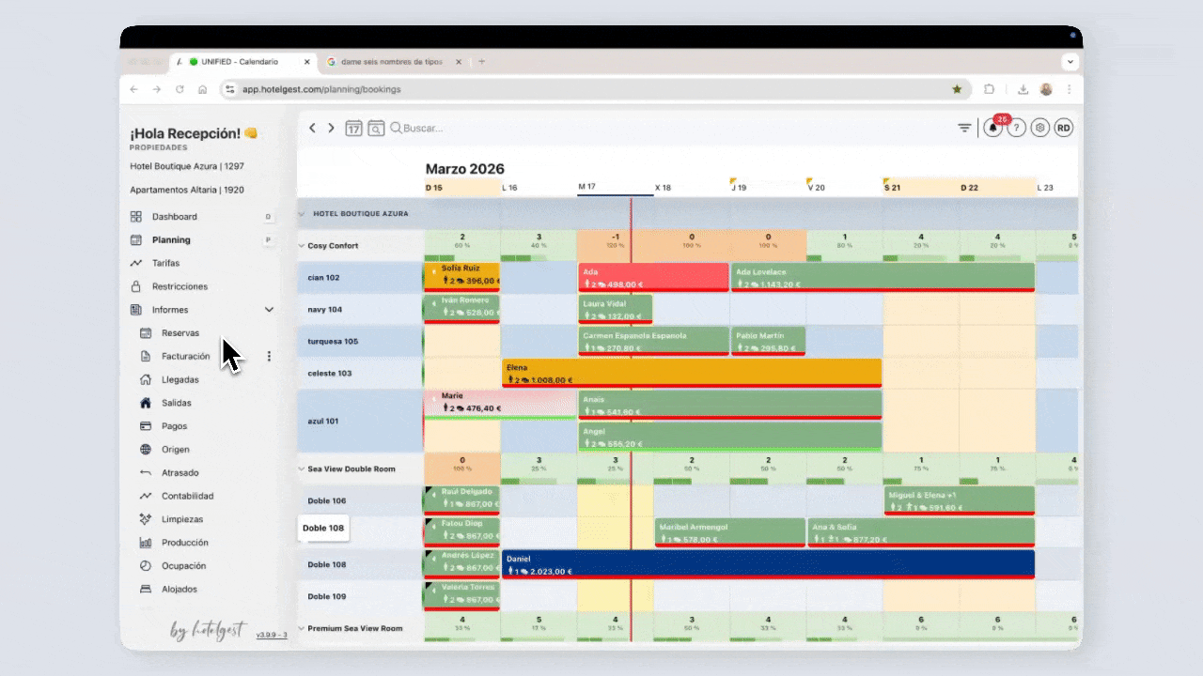Bookmark page with browser star icon
1203x676 pixels.
tap(957, 89)
